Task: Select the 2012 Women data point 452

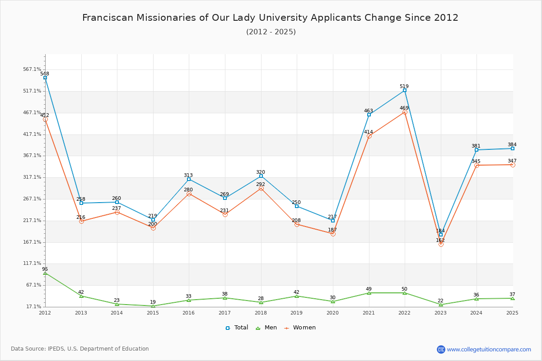Action: pyautogui.click(x=45, y=120)
